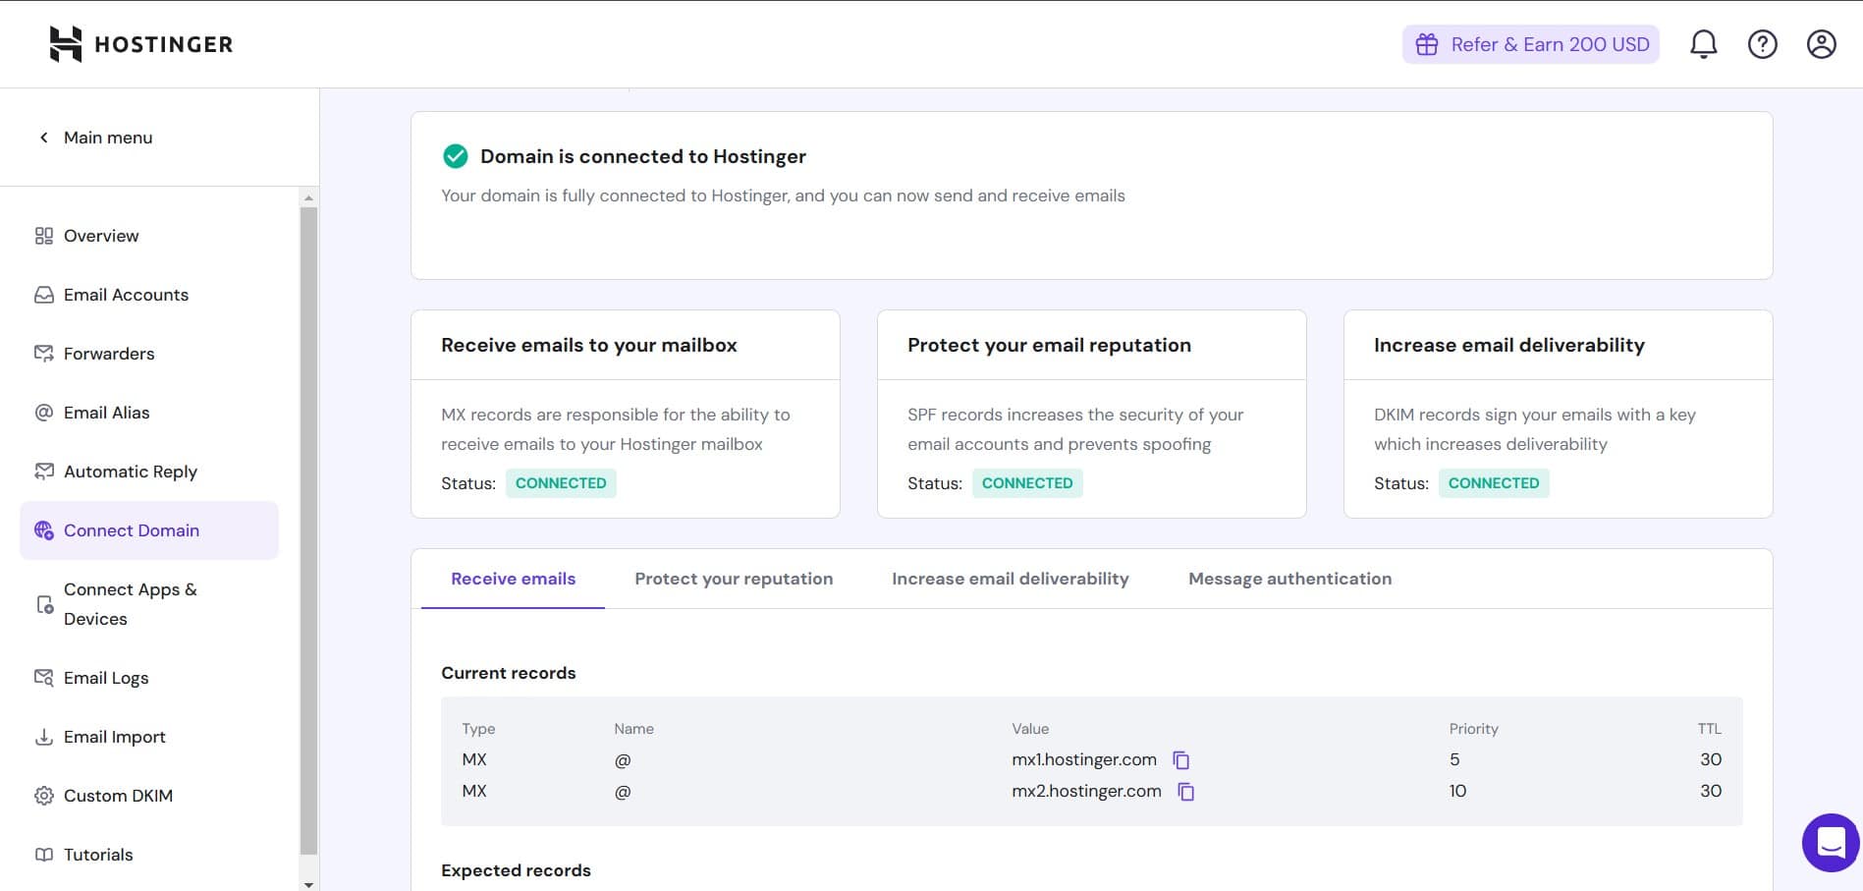The height and width of the screenshot is (891, 1863).
Task: Click Domain is connected to Hostinger heading
Action: 643,156
